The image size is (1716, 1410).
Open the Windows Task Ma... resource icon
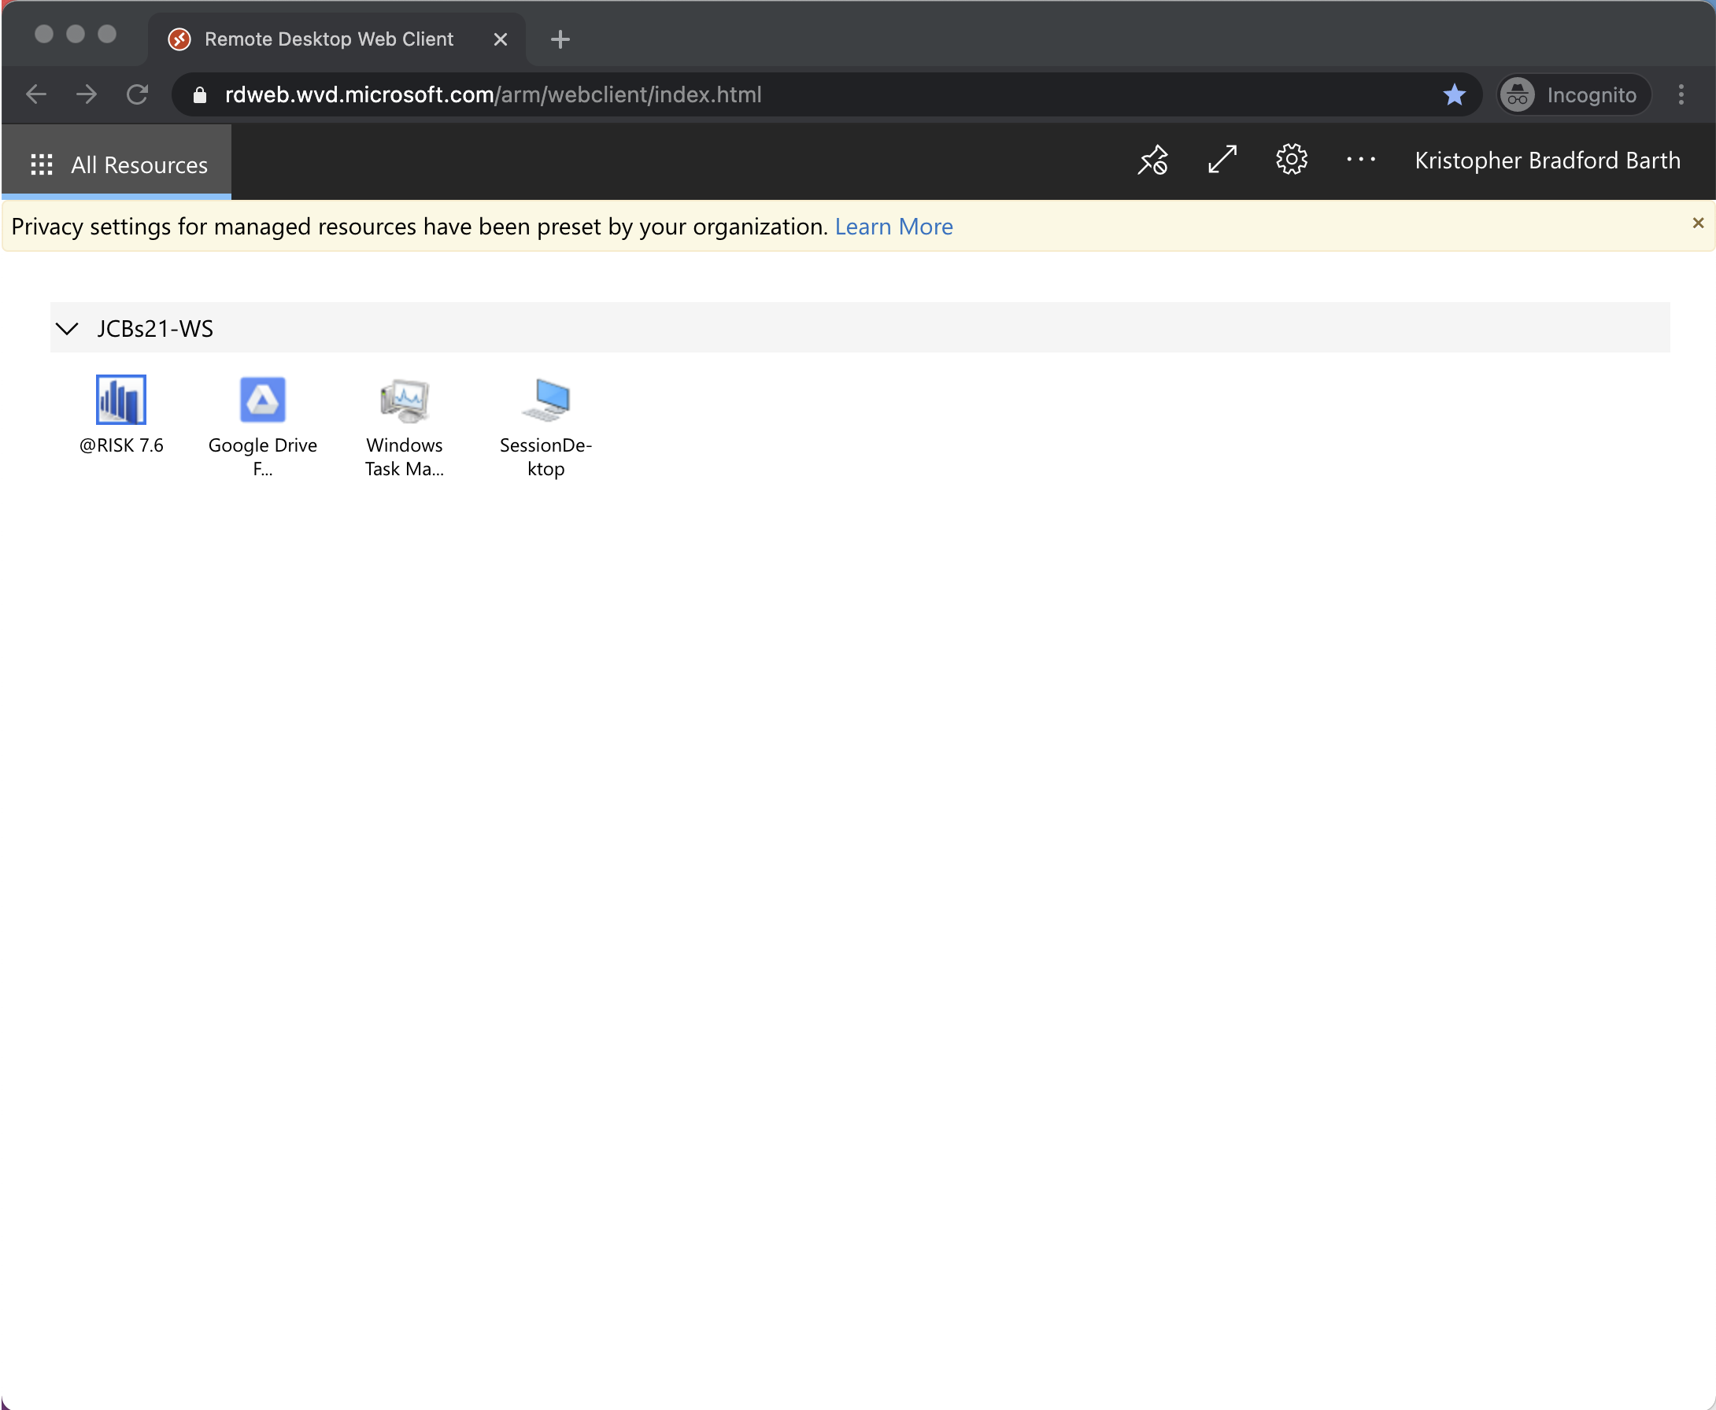(x=404, y=400)
